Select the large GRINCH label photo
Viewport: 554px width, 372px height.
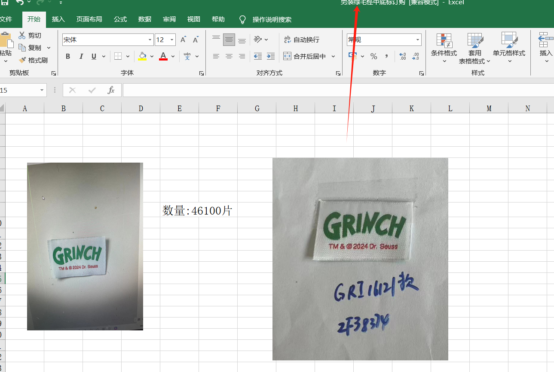(360, 259)
